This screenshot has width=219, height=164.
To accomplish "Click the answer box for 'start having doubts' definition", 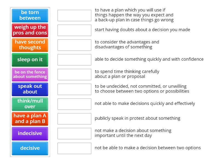I will [74, 30].
